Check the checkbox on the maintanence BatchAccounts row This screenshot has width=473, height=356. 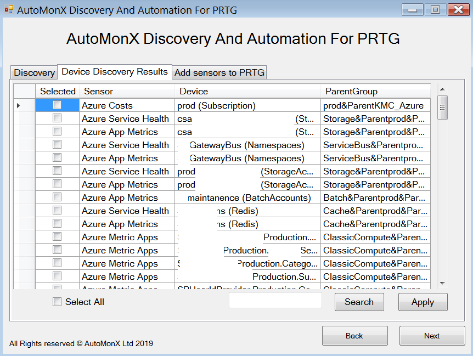pyautogui.click(x=57, y=197)
